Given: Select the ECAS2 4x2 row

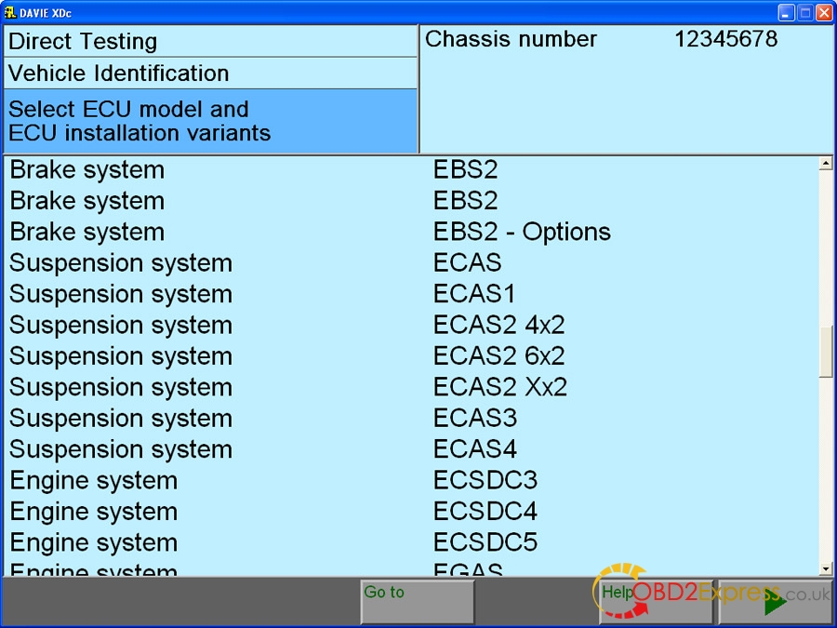Looking at the screenshot, I should point(411,325).
